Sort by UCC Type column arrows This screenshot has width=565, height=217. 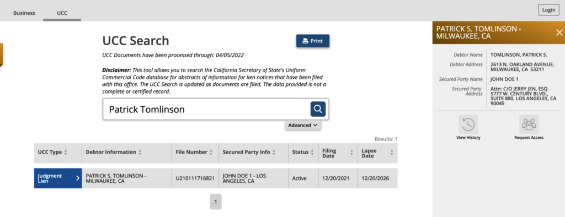[x=66, y=152]
